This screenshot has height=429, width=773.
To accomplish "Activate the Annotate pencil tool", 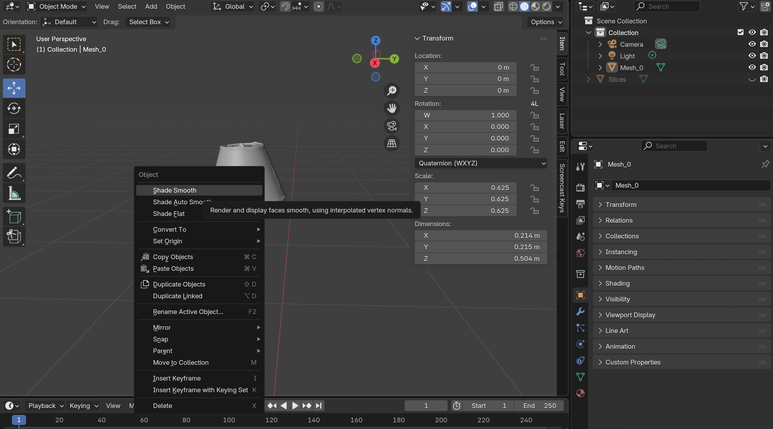I will click(14, 173).
